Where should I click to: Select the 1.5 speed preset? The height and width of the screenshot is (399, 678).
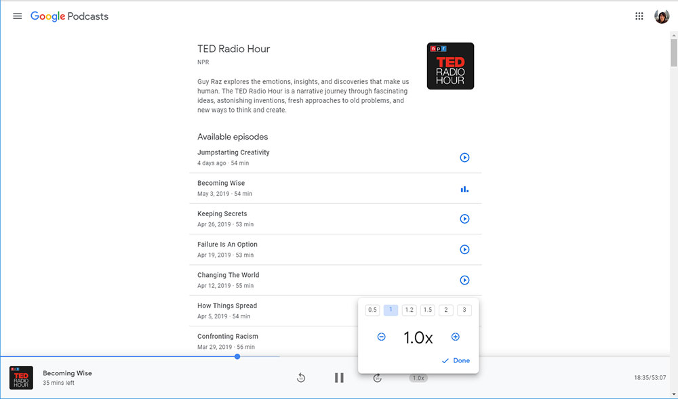coord(428,310)
